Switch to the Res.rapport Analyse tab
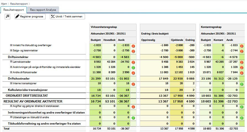247x132 pixels. (x=43, y=10)
